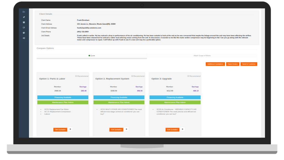Click trash icon for Replacement System option

126,129
